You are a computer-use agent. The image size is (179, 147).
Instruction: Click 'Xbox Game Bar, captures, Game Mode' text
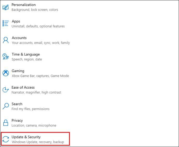pos(40,76)
